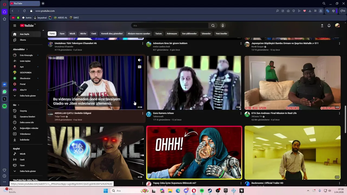Select the Müzik filter chip

(72, 34)
